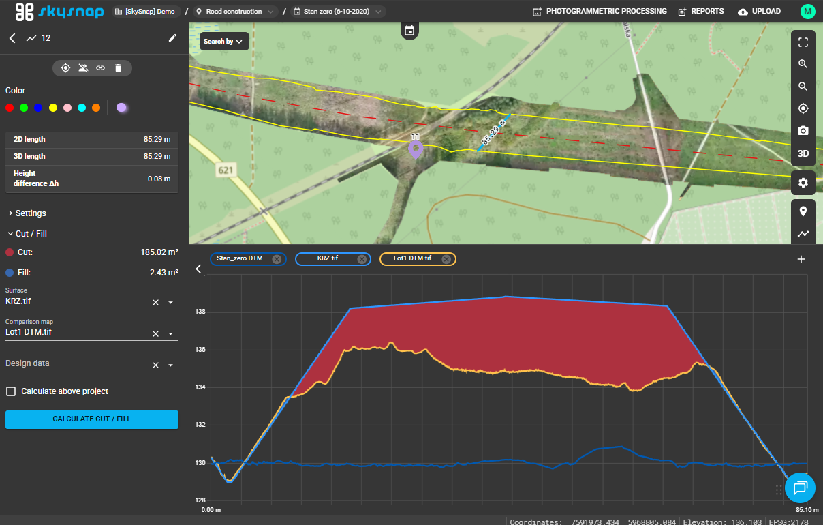This screenshot has height=525, width=823.
Task: Zoom in on the map
Action: click(x=803, y=64)
